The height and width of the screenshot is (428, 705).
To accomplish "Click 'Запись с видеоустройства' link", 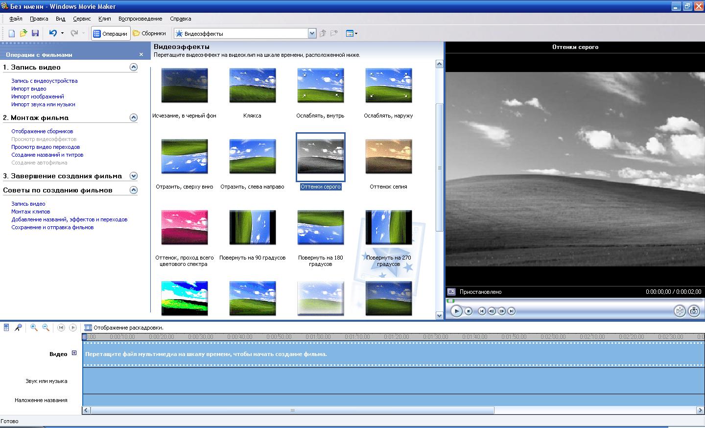I will 45,81.
